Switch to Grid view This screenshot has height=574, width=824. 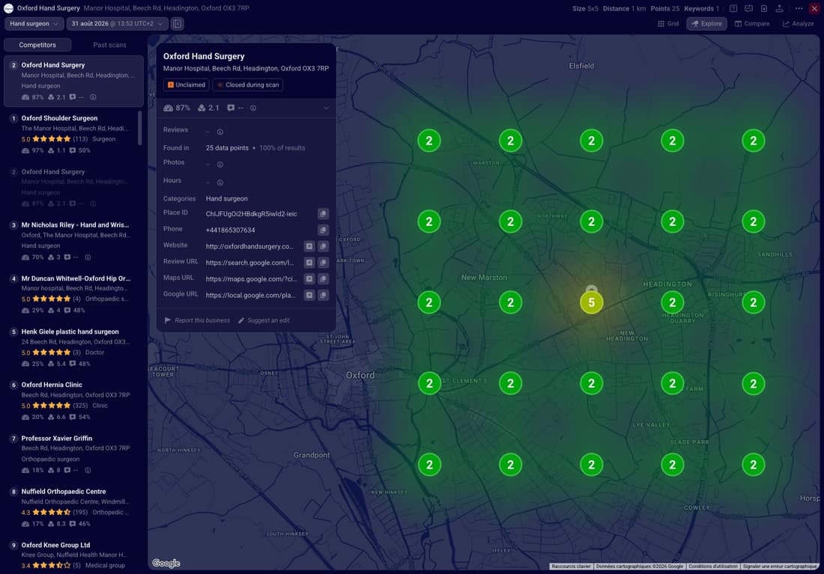pyautogui.click(x=668, y=24)
